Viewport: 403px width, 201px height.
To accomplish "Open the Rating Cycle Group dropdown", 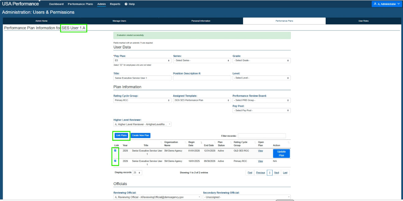I will pos(142,100).
